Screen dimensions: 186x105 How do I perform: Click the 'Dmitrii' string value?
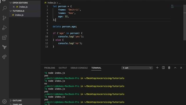tap(74, 10)
